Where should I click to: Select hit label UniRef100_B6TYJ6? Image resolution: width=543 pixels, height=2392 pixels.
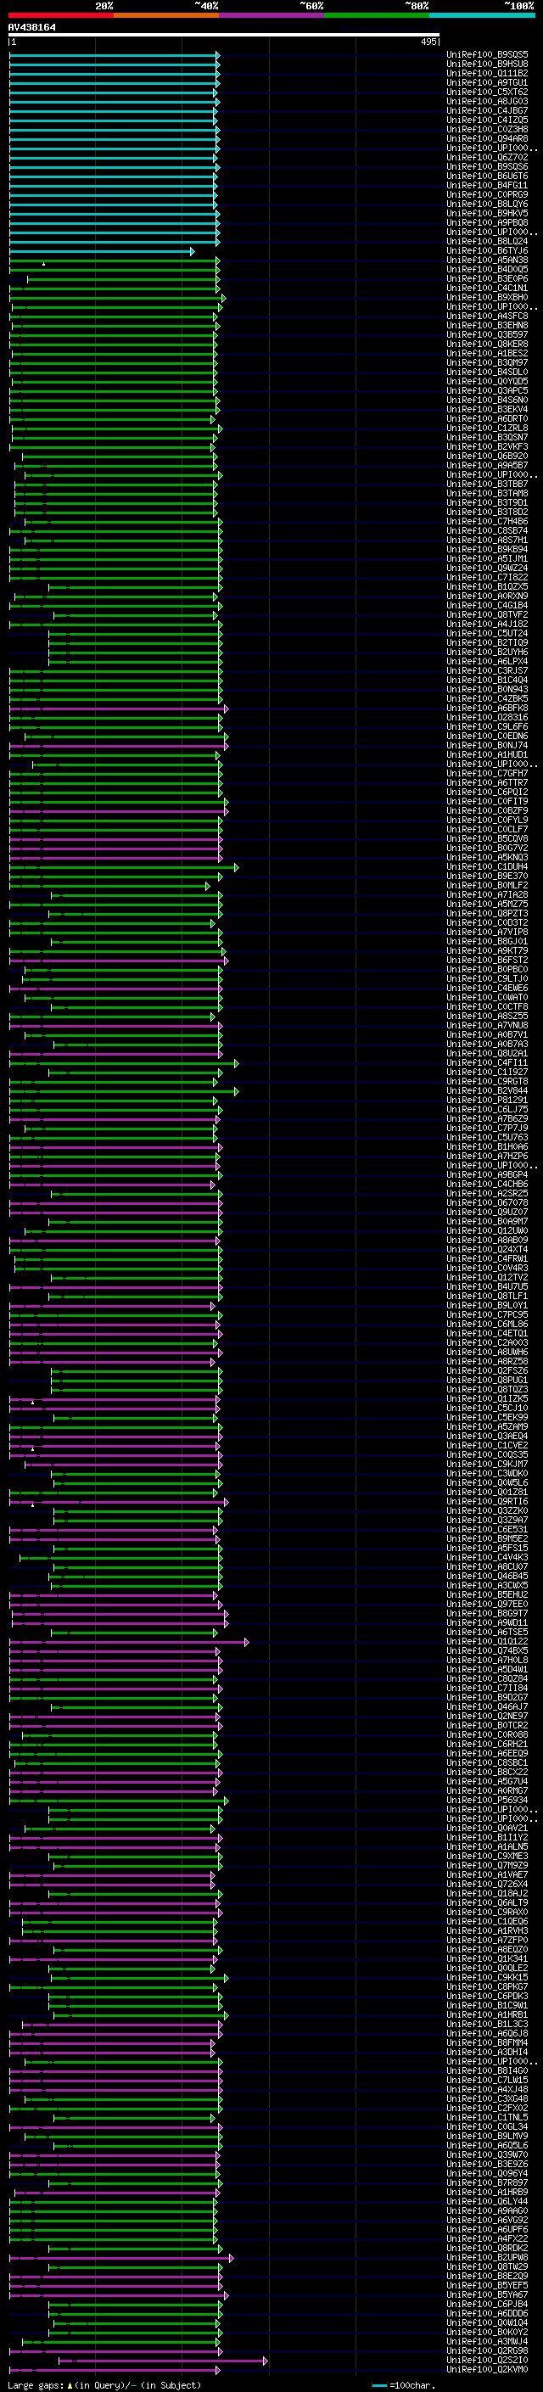(487, 250)
